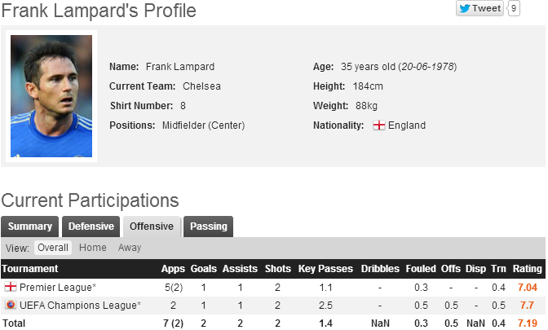Sort by Key Passes column header
548x330 pixels.
point(325,269)
